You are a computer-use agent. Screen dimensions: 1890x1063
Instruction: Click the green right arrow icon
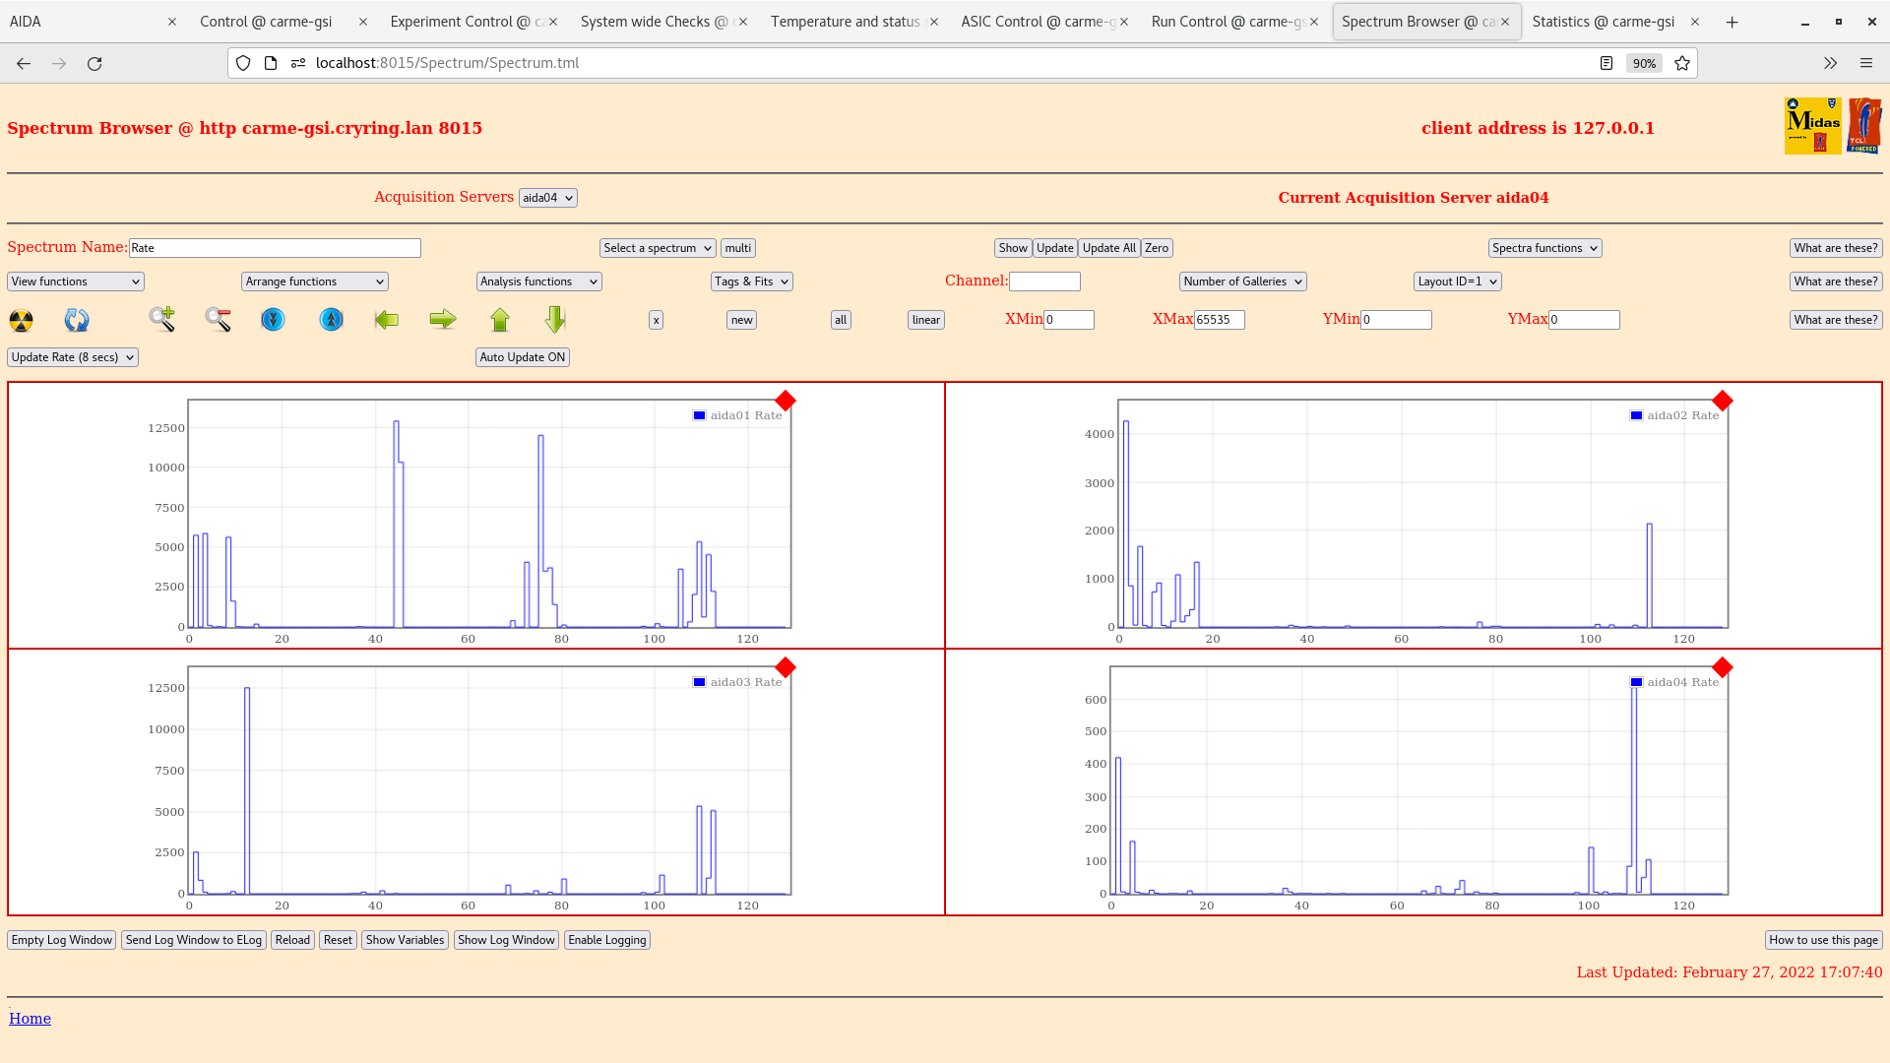pyautogui.click(x=443, y=319)
